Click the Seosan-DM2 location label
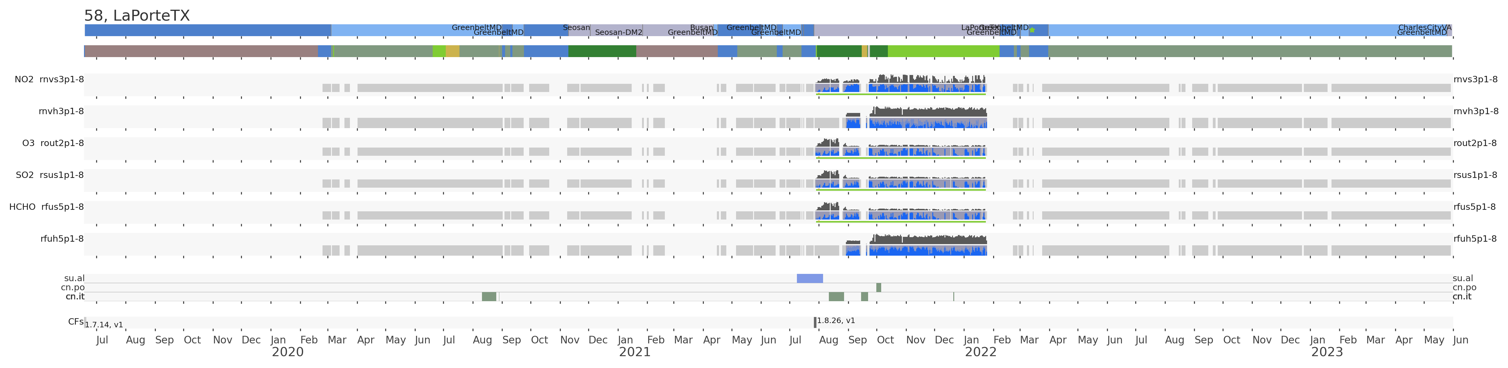 [x=618, y=33]
